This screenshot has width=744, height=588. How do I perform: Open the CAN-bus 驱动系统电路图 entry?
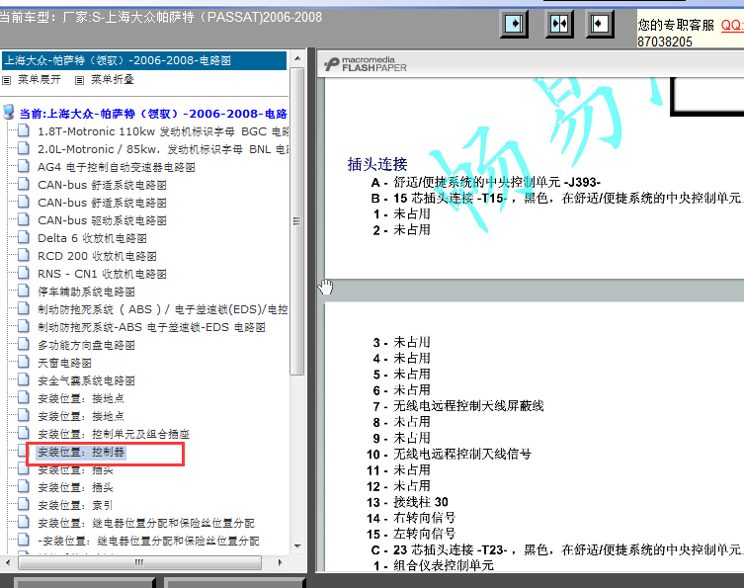[x=102, y=220]
